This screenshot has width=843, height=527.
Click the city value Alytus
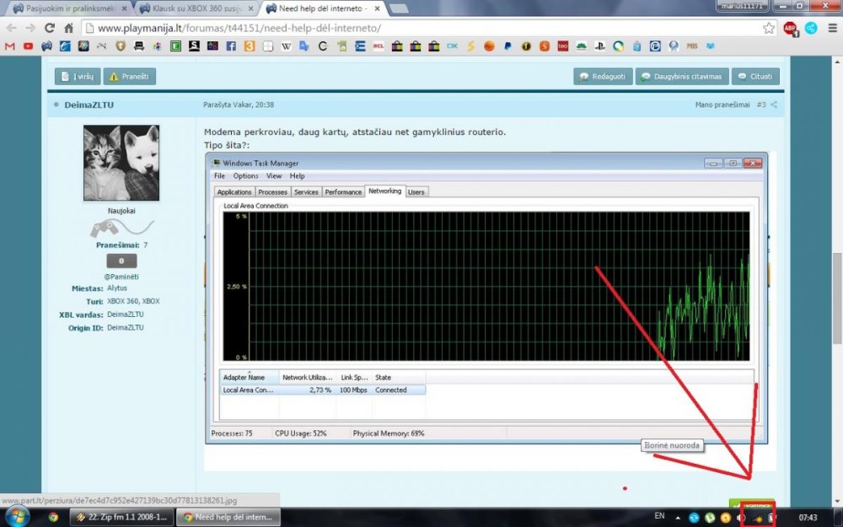point(117,288)
